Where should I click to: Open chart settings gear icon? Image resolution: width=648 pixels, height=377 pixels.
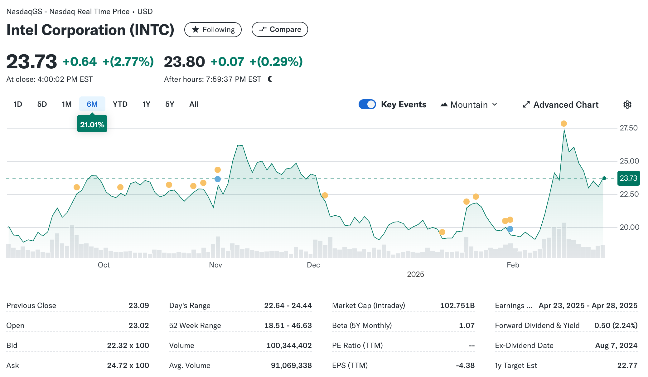point(627,105)
